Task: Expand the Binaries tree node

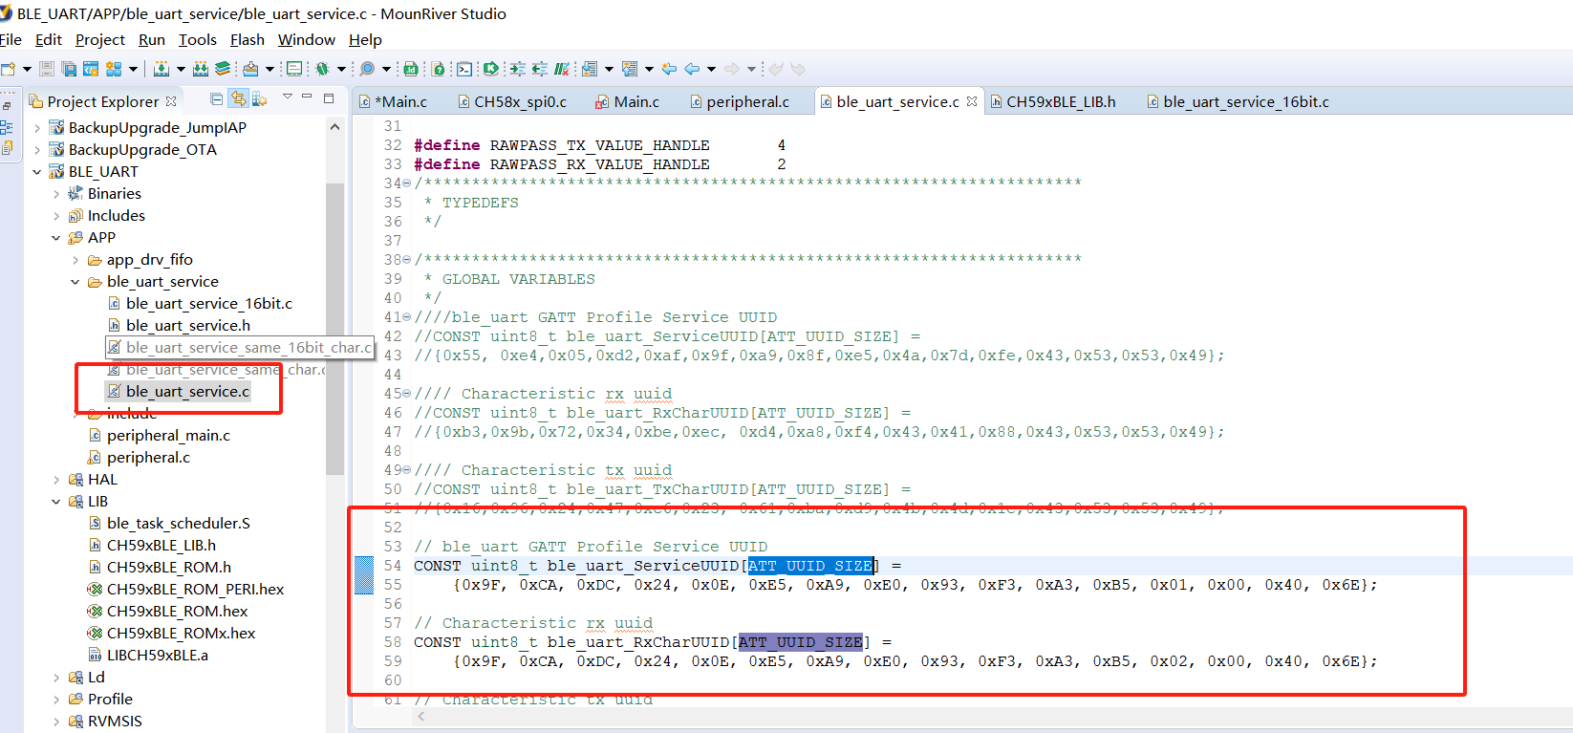Action: tap(56, 194)
